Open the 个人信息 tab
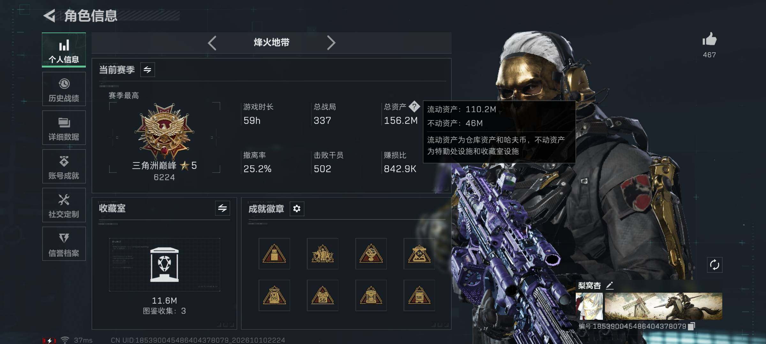 pos(64,50)
